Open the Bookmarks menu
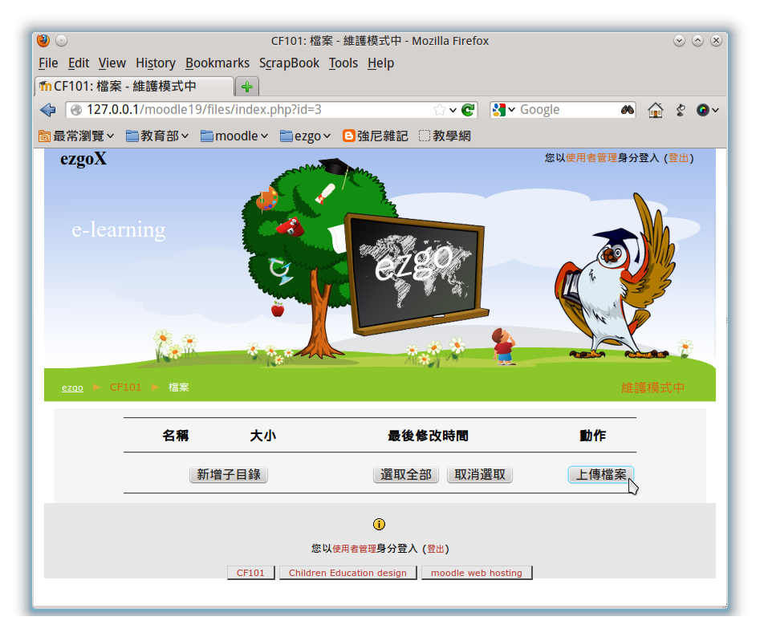760x641 pixels. click(x=217, y=63)
